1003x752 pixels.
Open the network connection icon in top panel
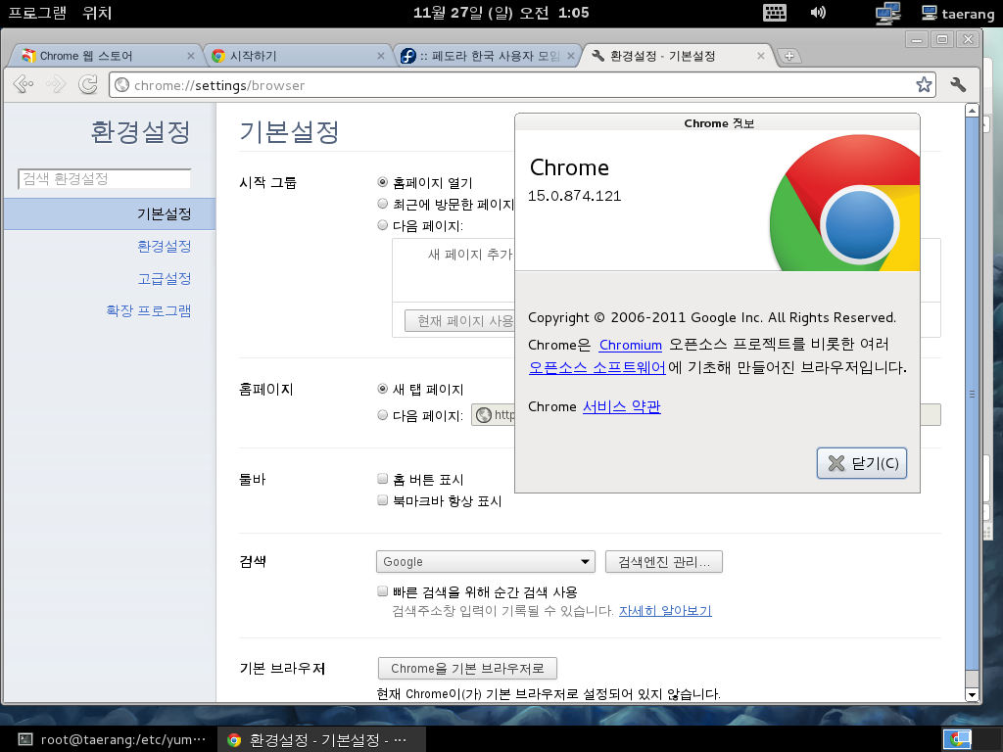[887, 13]
